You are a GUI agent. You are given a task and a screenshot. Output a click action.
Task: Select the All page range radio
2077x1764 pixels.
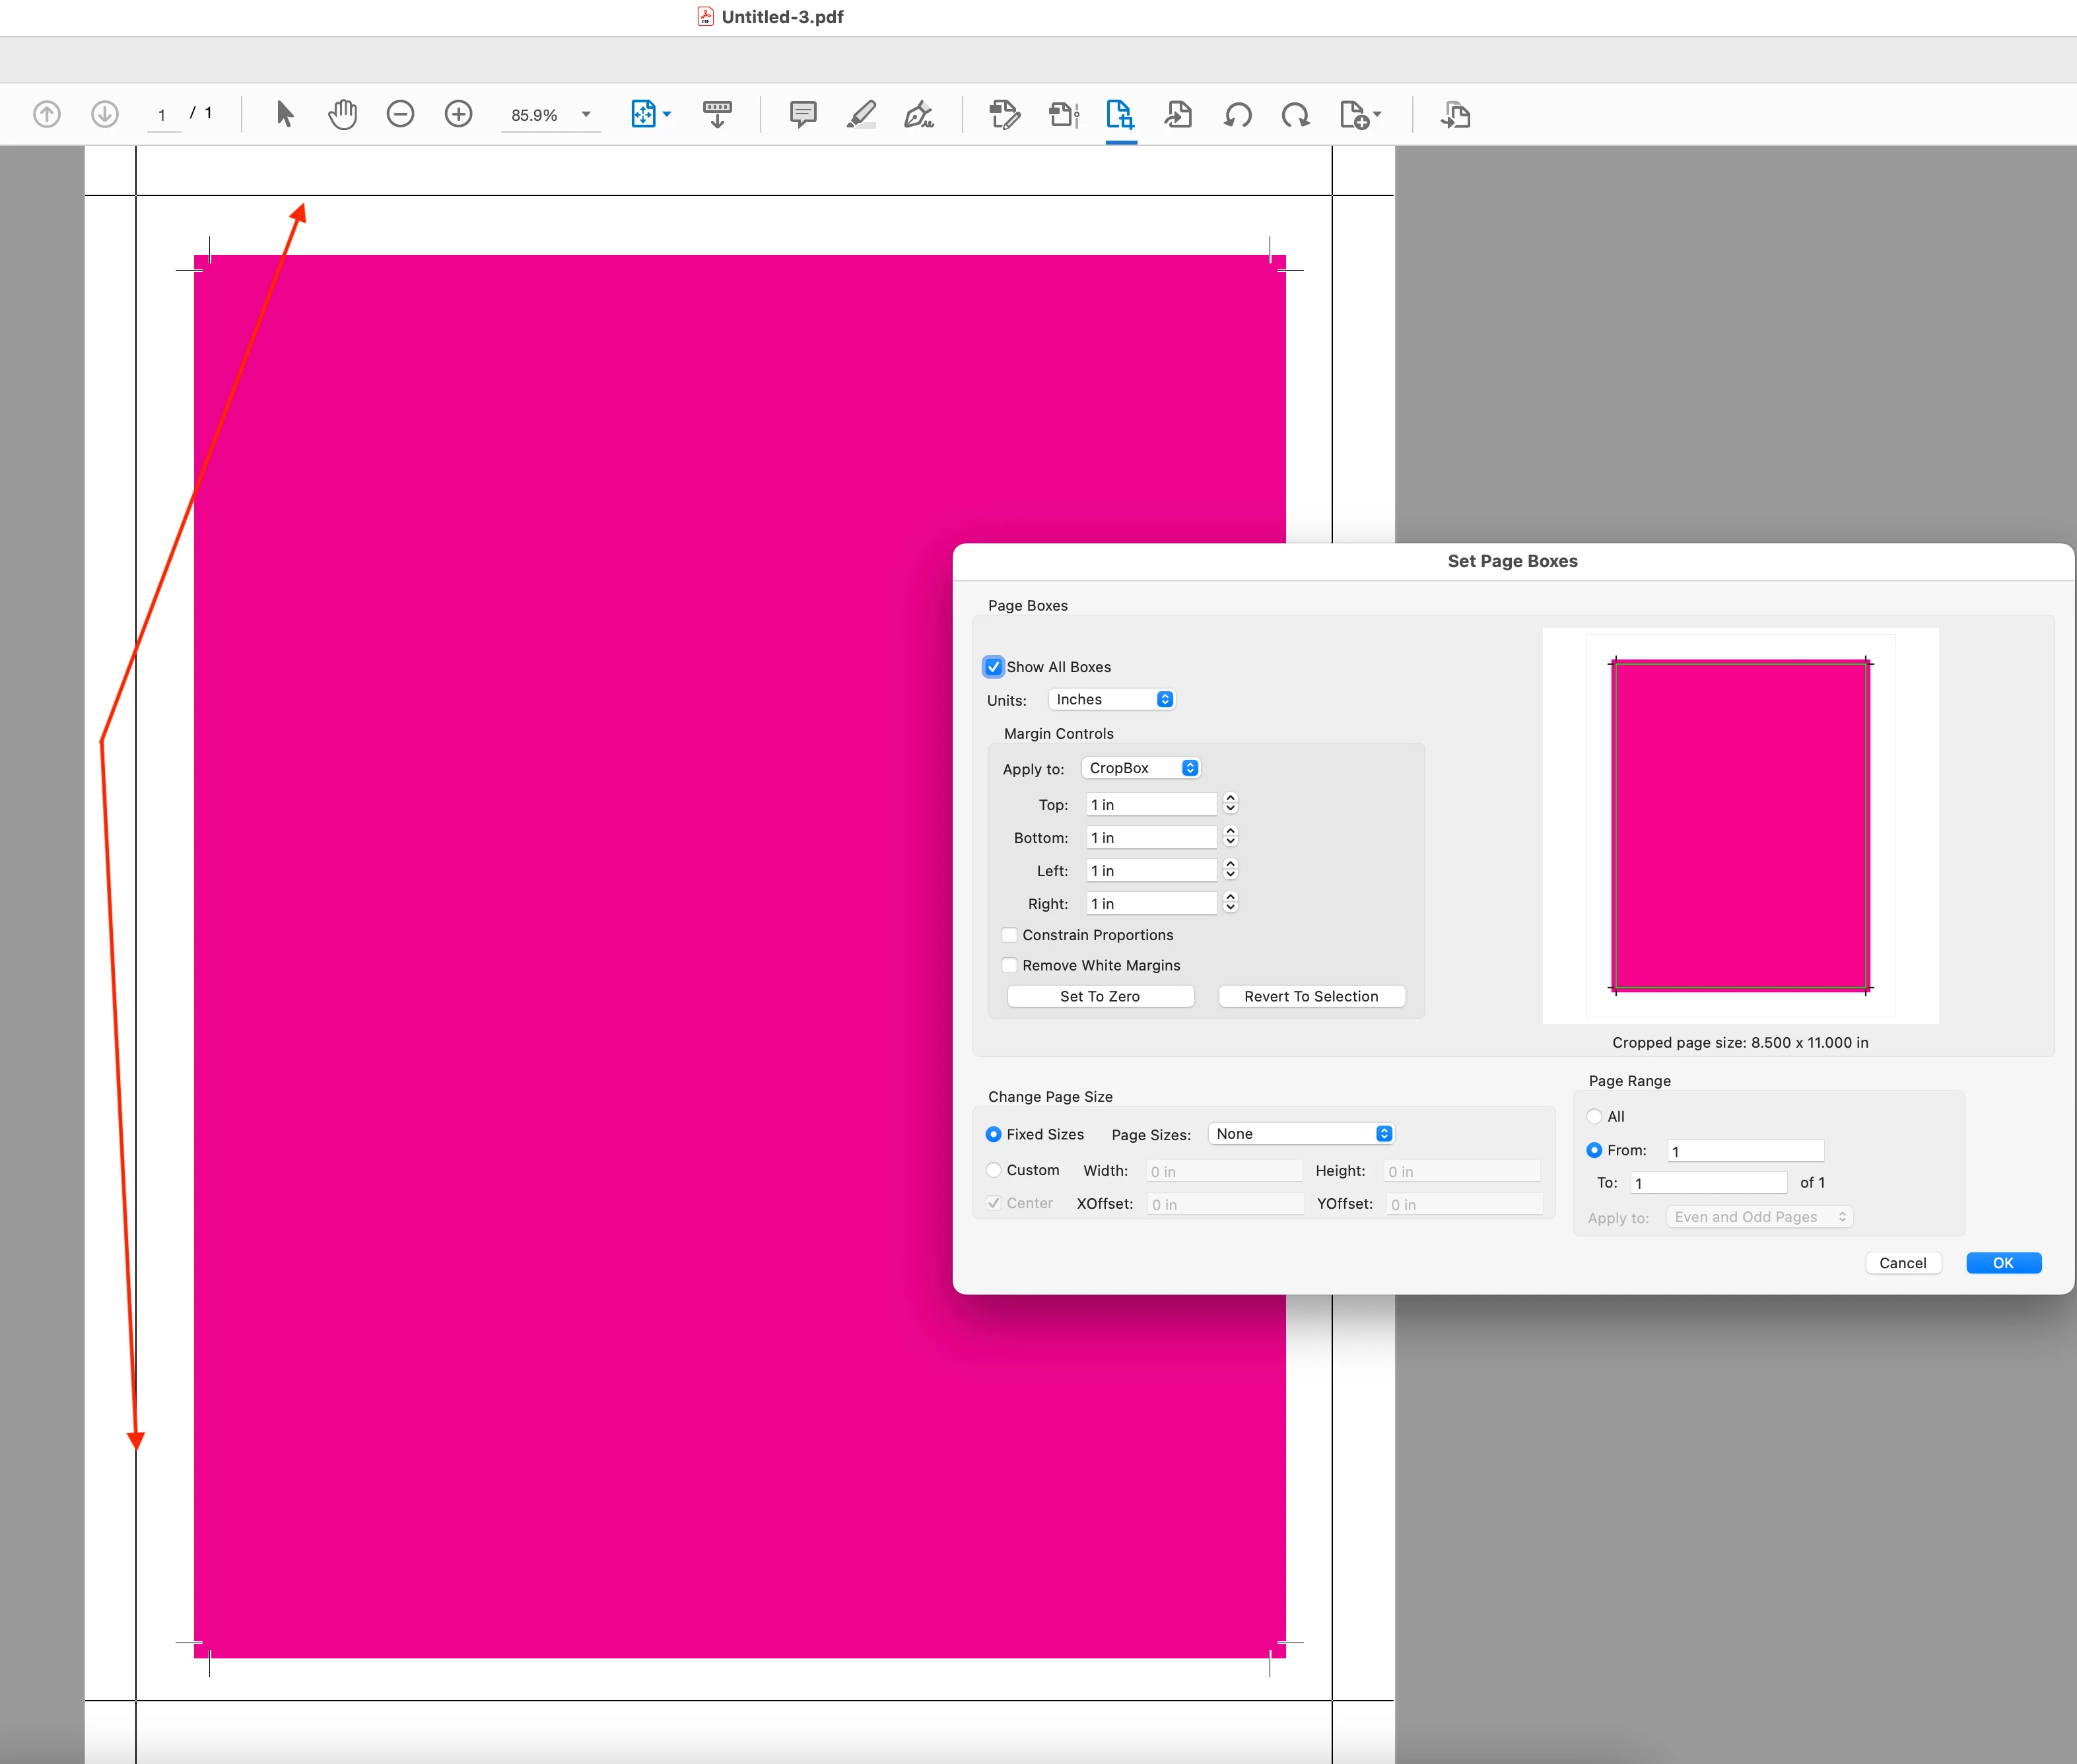coord(1594,1116)
